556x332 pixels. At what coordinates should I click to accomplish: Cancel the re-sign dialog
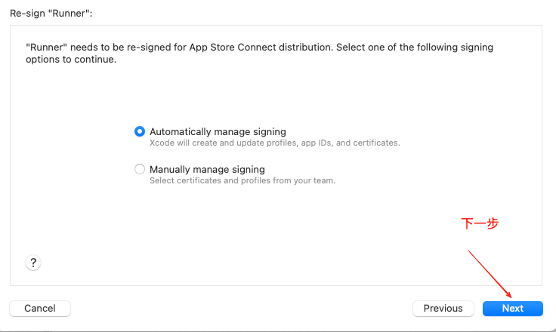click(40, 309)
